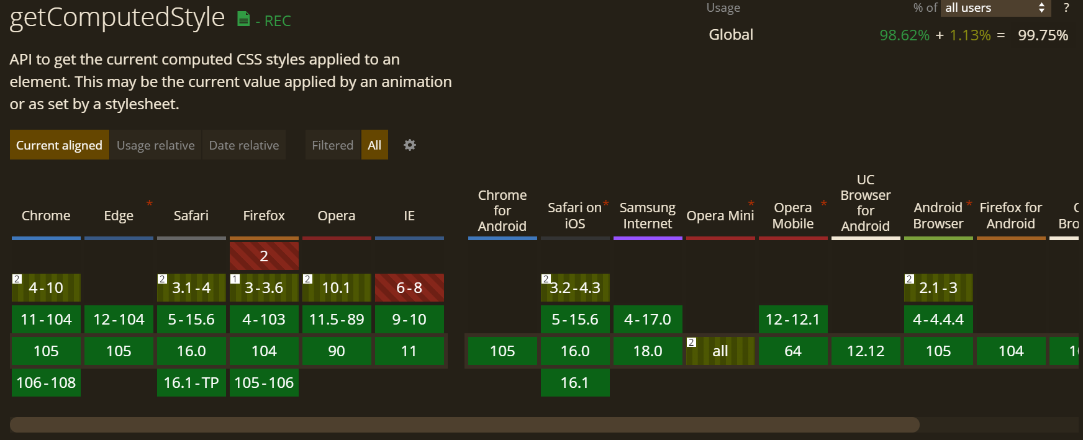The width and height of the screenshot is (1083, 440).
Task: Switch to Date relative view
Action: pos(244,145)
